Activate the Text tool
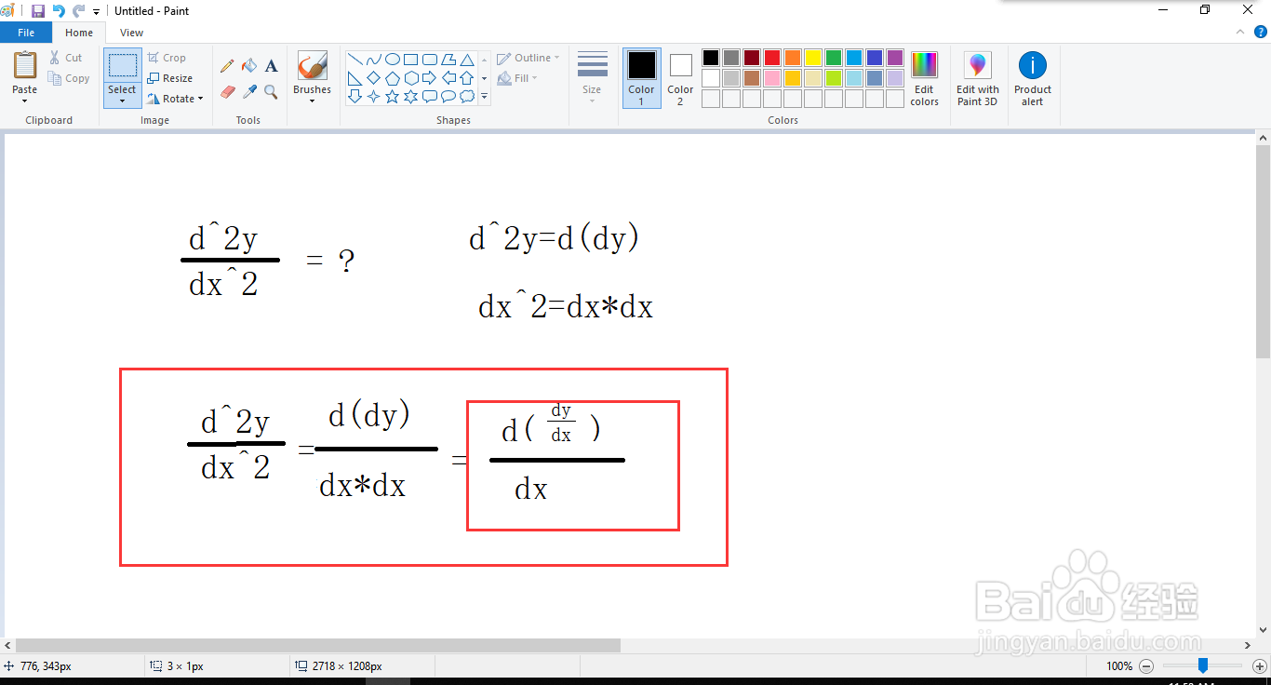1271x685 pixels. pos(271,65)
